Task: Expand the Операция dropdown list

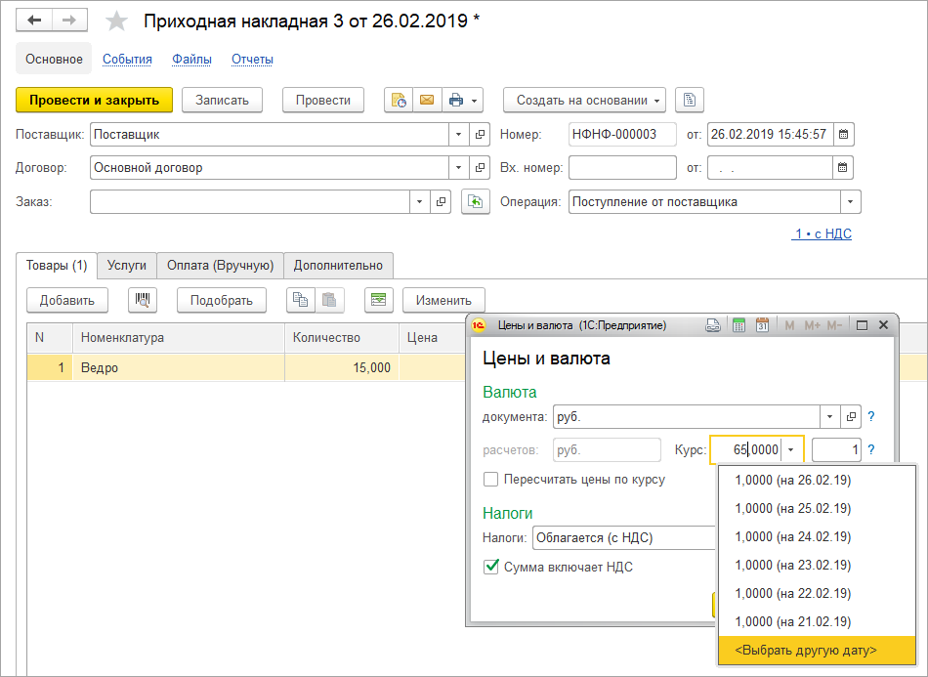Action: tap(851, 202)
